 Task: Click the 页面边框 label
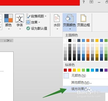coord(84,25)
